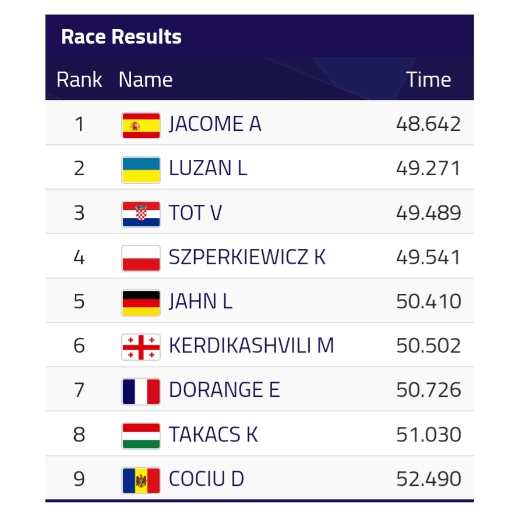Click the winning time 48.642
Viewport: 522px width, 530px height.
click(428, 124)
